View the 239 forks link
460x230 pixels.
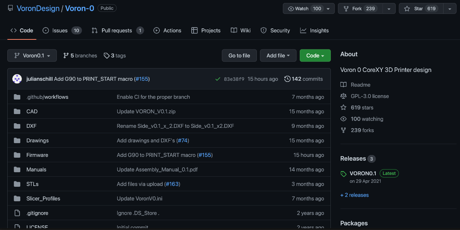[357, 130]
